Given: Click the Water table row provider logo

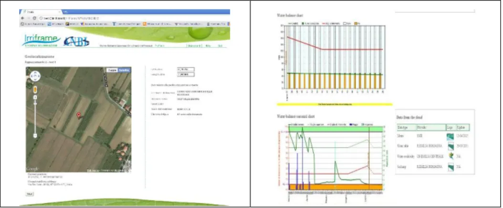Looking at the screenshot, I should (x=451, y=146).
